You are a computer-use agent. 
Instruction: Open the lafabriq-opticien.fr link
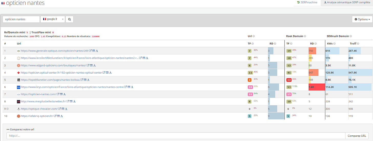pos(37,116)
